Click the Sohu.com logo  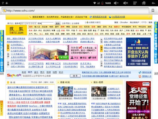16,30
